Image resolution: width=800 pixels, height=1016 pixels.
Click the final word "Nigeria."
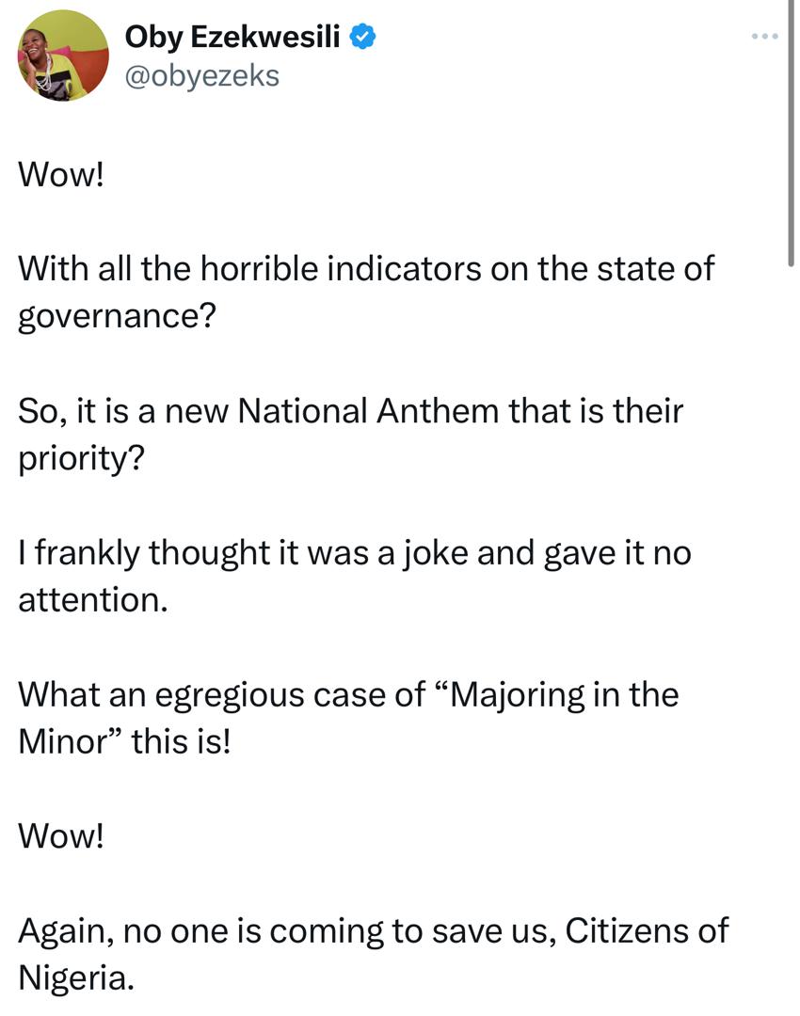(77, 977)
